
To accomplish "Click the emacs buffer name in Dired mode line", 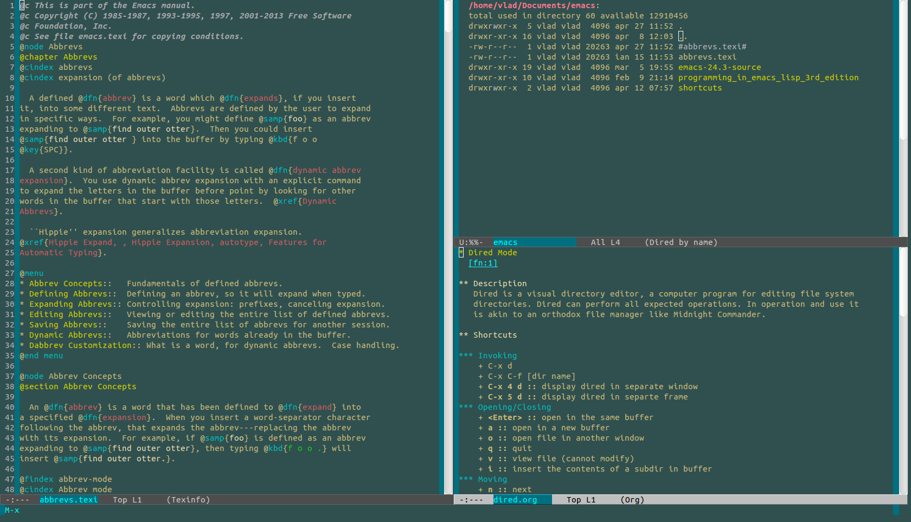I will 505,242.
